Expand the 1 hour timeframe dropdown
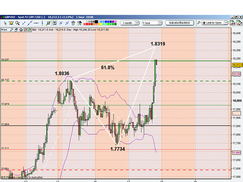Screen dimensions: 243x182 pyautogui.click(x=160, y=23)
